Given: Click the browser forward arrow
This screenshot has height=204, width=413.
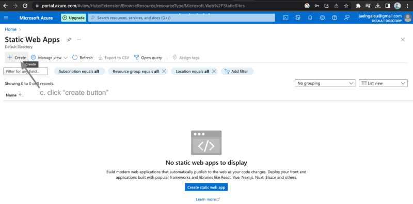Looking at the screenshot, I should [x=15, y=6].
